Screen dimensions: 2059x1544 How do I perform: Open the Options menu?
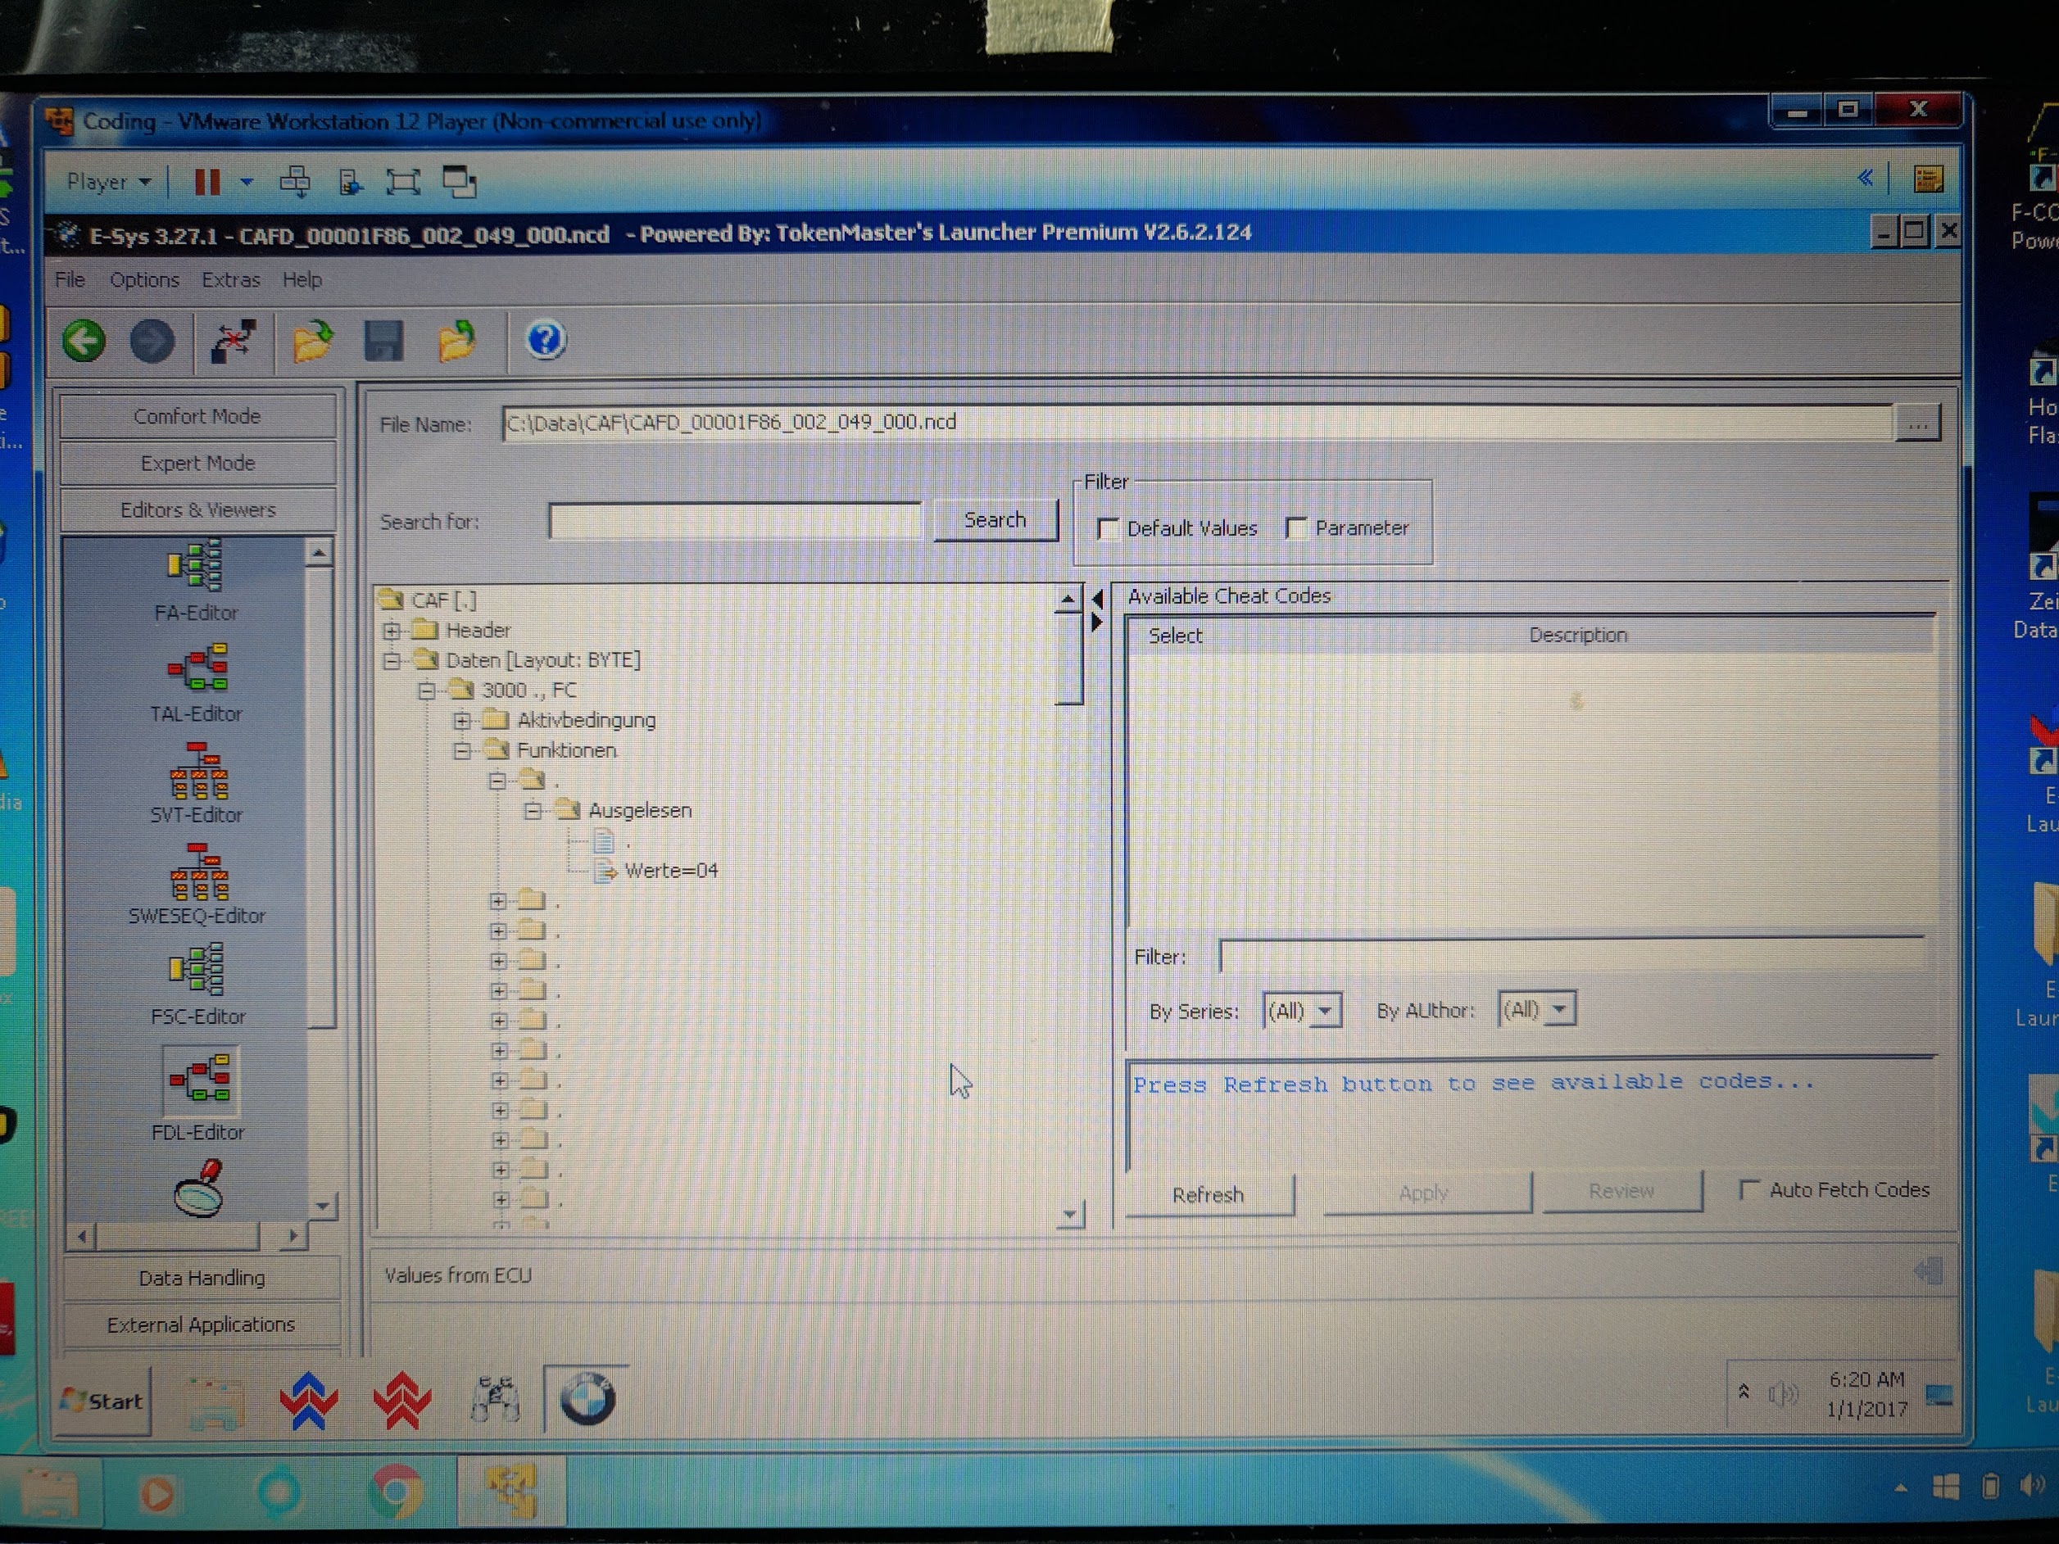pyautogui.click(x=144, y=280)
